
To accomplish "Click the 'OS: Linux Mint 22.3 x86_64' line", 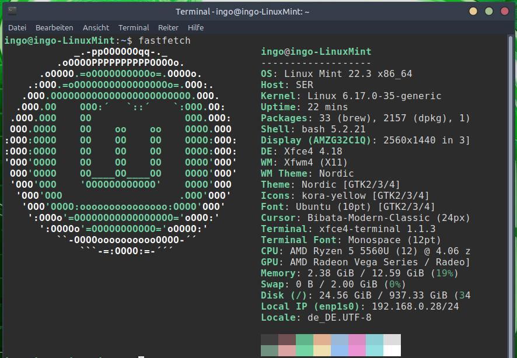I will point(336,74).
